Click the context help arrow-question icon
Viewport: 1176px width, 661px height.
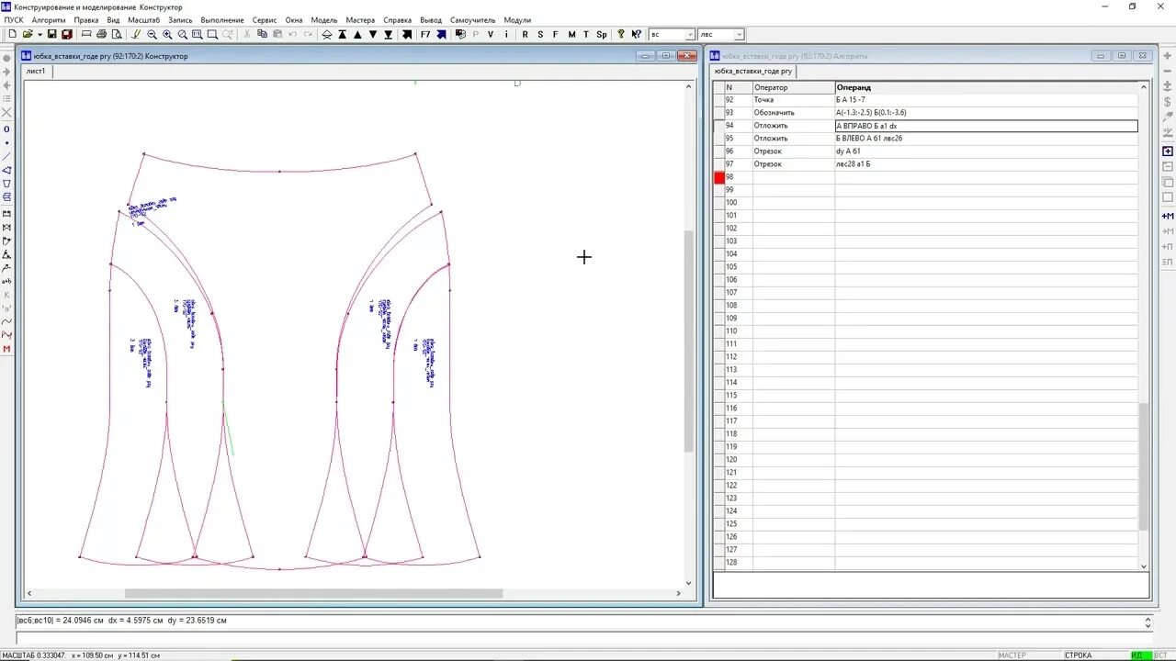pos(636,34)
